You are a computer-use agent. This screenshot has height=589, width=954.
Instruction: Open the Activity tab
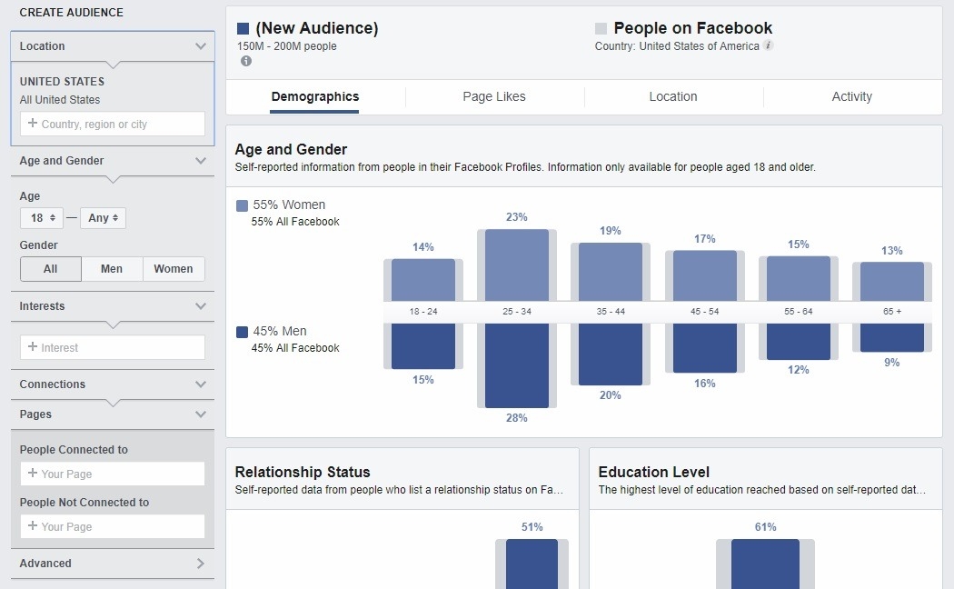(851, 96)
